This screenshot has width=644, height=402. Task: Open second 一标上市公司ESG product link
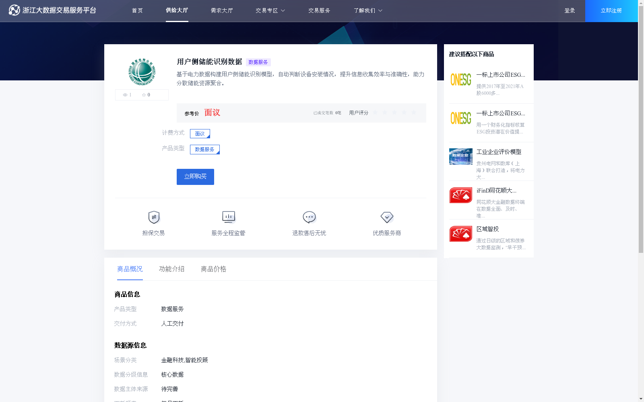tap(501, 113)
